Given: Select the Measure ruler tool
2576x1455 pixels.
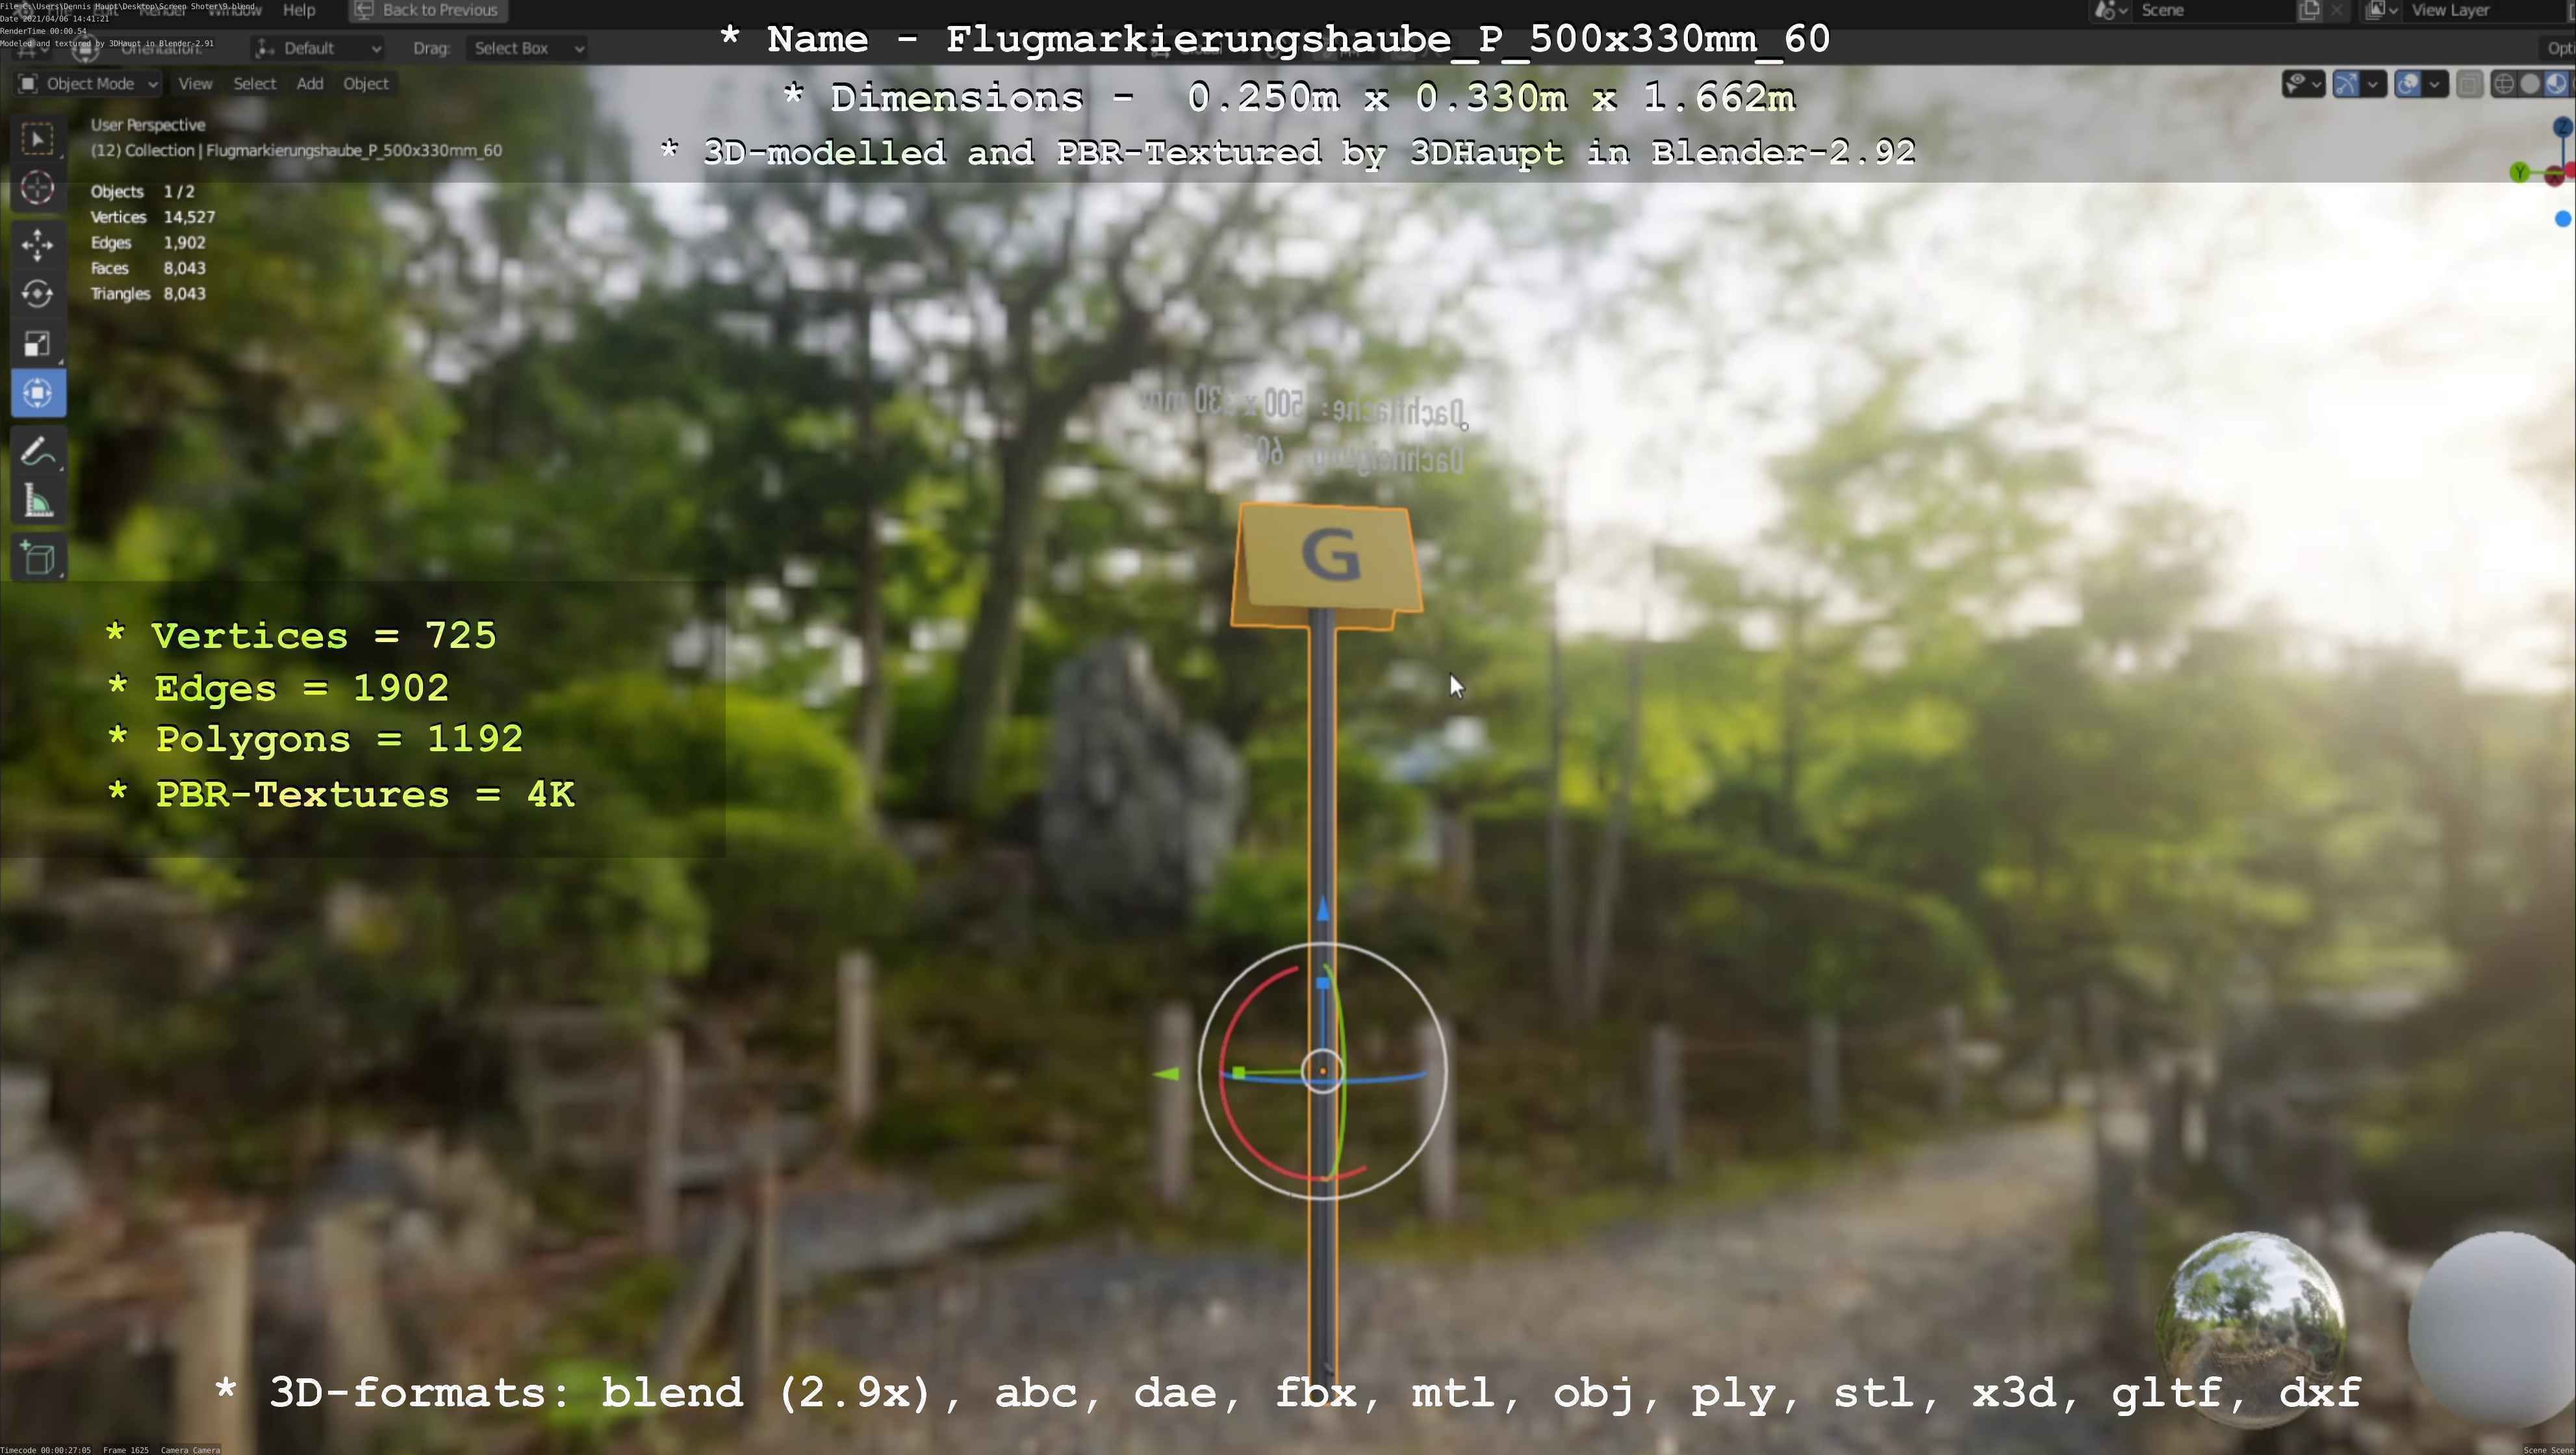Looking at the screenshot, I should click(37, 502).
